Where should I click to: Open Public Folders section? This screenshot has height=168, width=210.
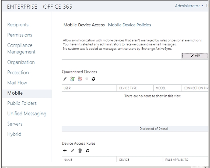(22, 103)
